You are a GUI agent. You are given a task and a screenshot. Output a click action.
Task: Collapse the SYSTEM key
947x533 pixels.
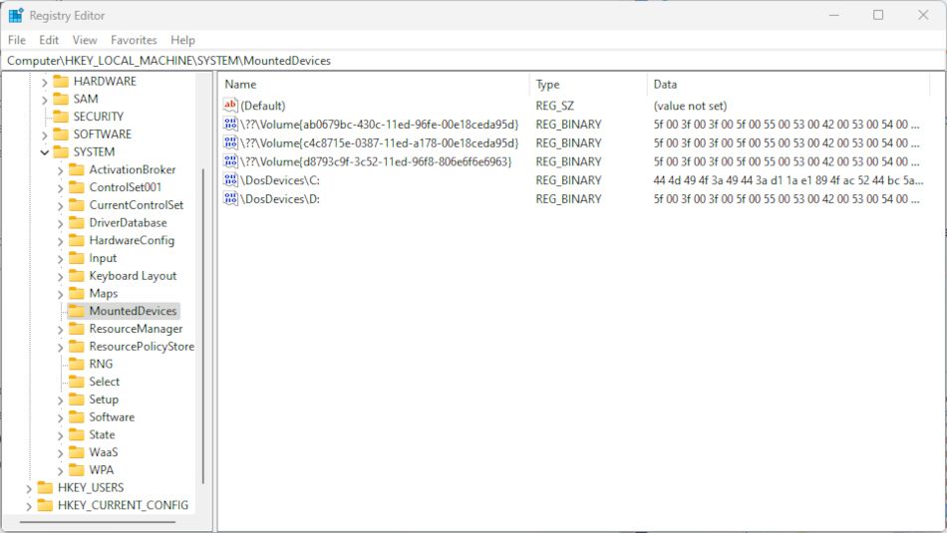coord(44,152)
